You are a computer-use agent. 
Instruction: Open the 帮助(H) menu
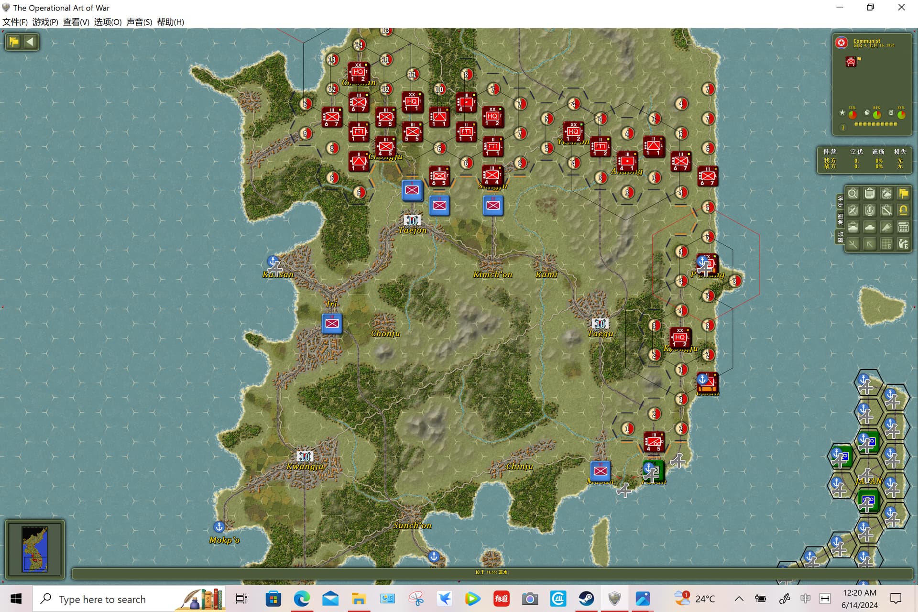[x=170, y=22]
